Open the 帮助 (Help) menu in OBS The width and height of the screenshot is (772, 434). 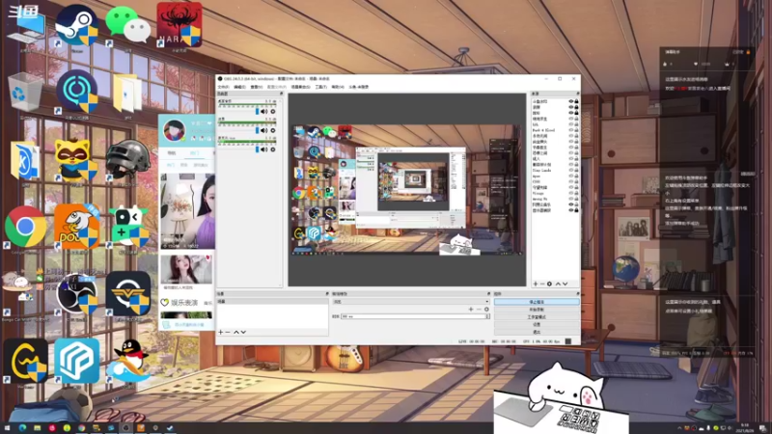(338, 87)
